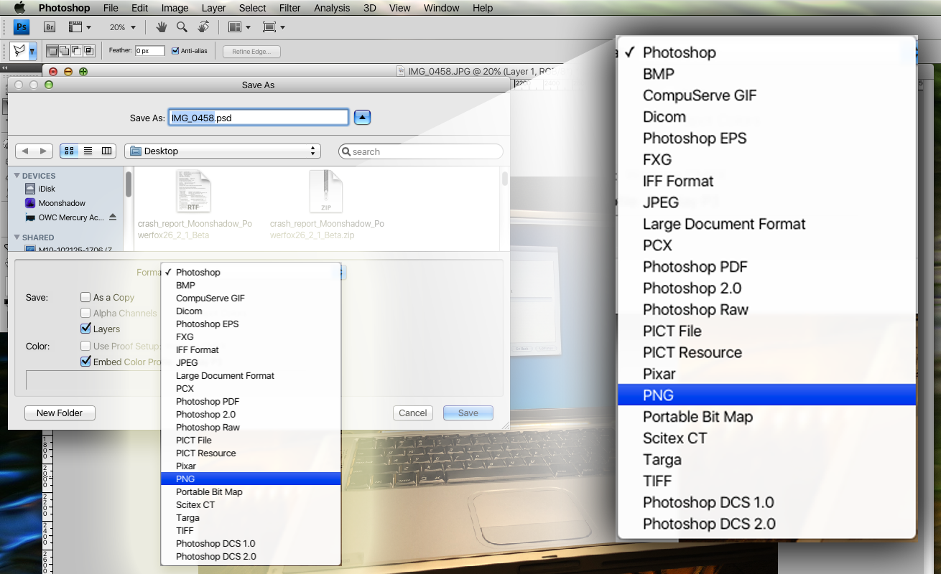Collapse the DEVICES sidebar section
Image resolution: width=941 pixels, height=574 pixels.
pyautogui.click(x=17, y=176)
